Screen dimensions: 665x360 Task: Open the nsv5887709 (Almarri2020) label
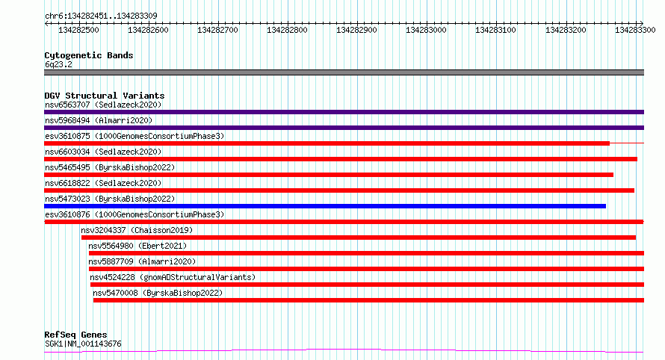click(x=142, y=261)
